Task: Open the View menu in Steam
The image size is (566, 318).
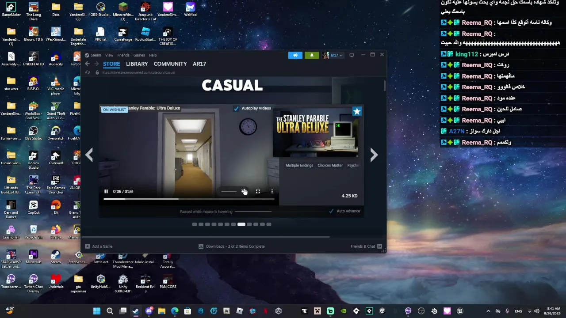Action: click(109, 55)
